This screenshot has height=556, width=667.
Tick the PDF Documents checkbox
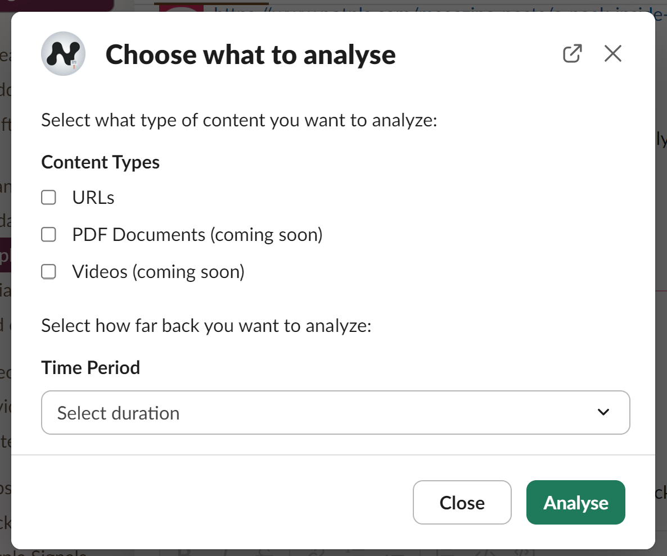[48, 234]
